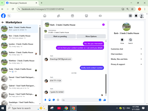The height and width of the screenshot is (111, 148).
Task: Open chat with Darnel
Action: coord(19,79)
